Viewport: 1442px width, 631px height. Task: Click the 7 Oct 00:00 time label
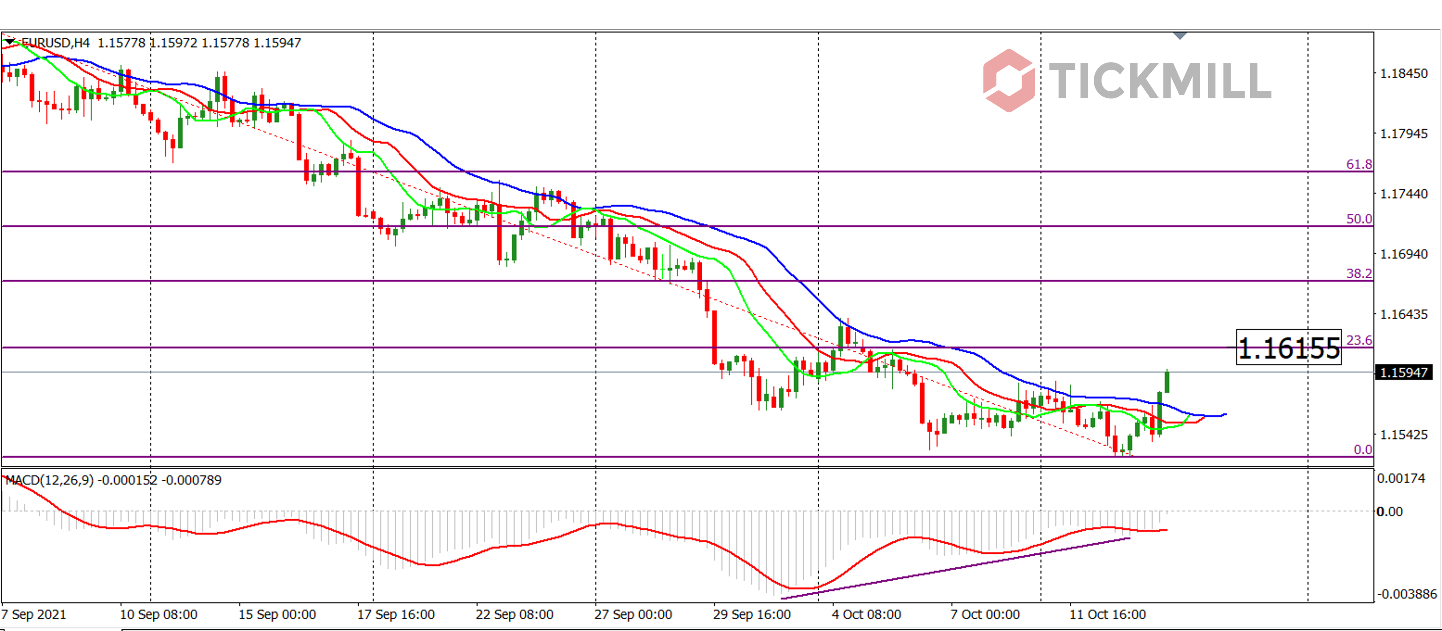pos(985,615)
